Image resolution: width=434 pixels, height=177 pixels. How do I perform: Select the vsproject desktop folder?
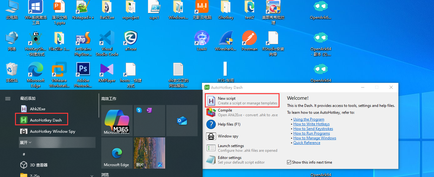pyautogui.click(x=131, y=10)
